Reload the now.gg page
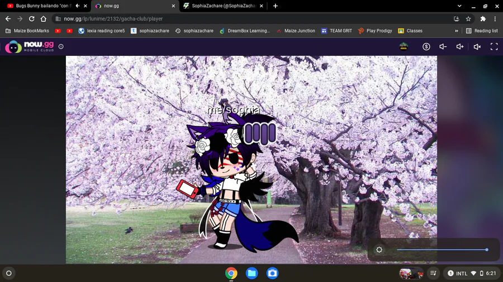Viewport: 503px width, 282px height. pos(31,19)
